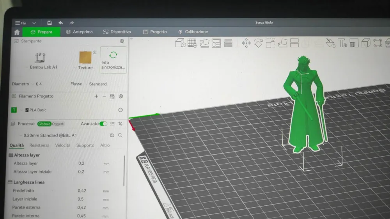Select the Oggetti process mode
The height and width of the screenshot is (219, 390).
58,124
